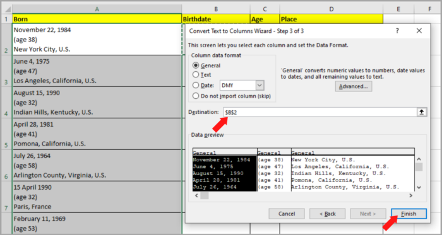Select row 3 header
Image resolution: width=442 pixels, height=235 pixels.
click(6, 71)
